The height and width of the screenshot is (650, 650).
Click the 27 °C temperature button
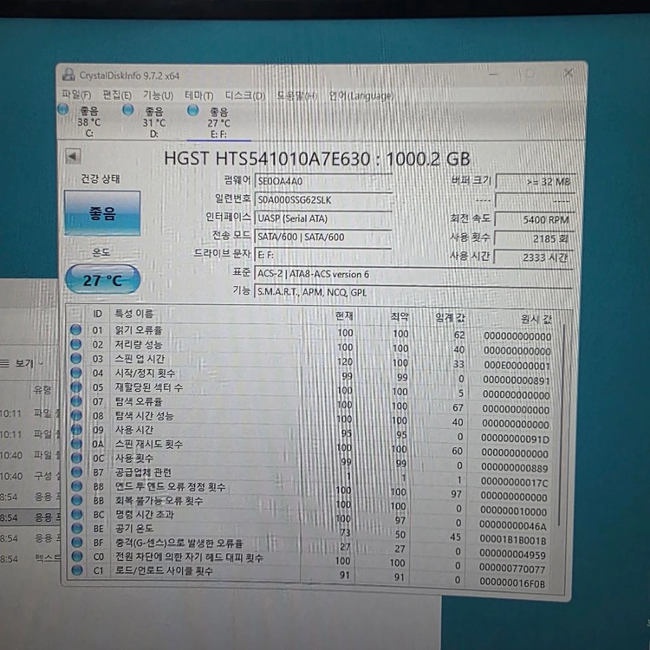pyautogui.click(x=102, y=280)
